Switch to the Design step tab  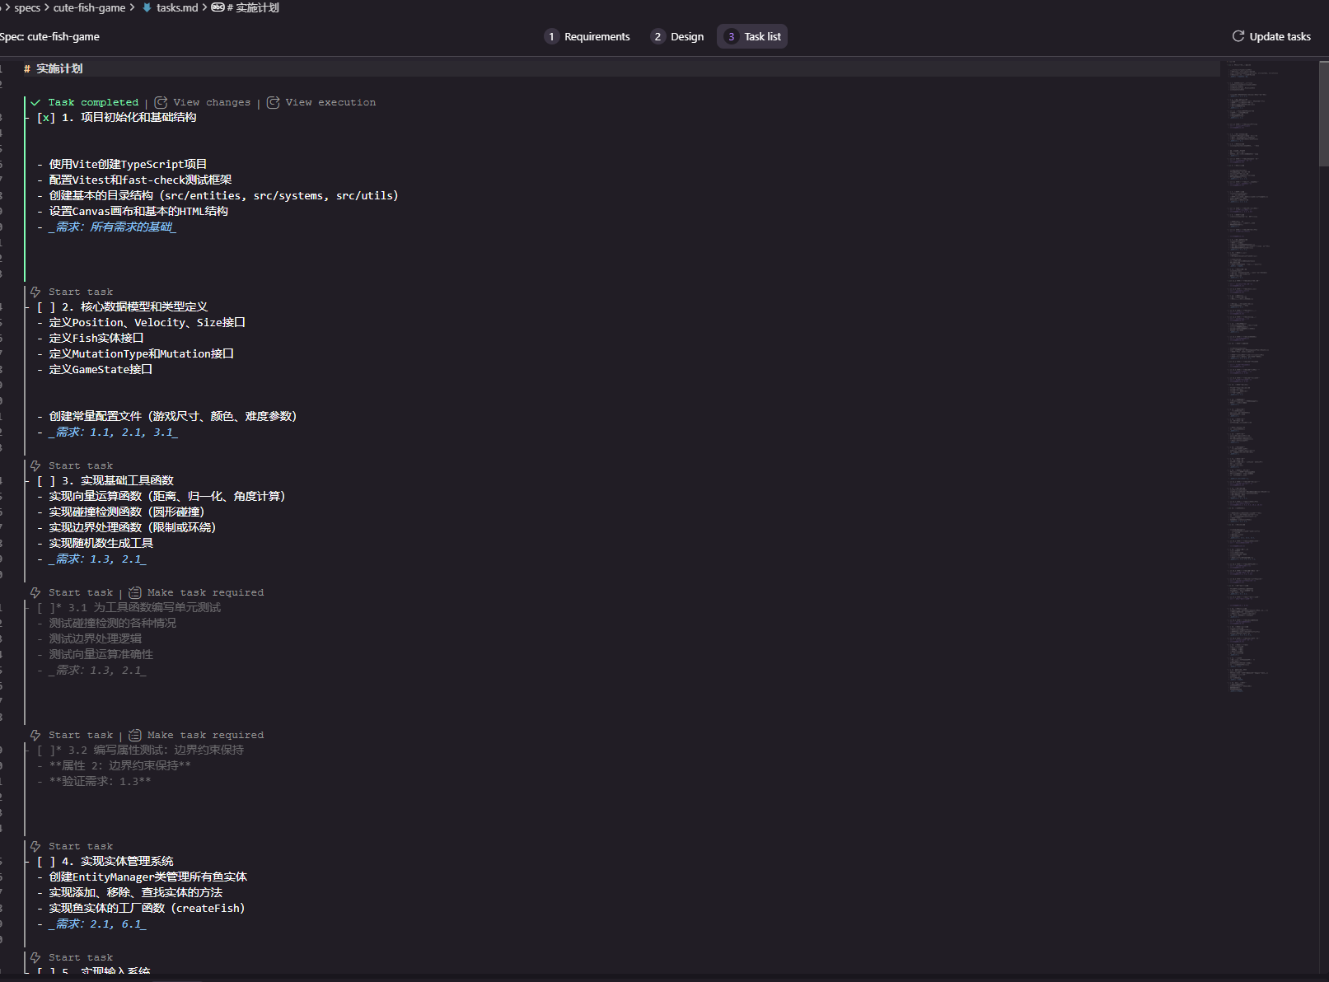pos(677,36)
